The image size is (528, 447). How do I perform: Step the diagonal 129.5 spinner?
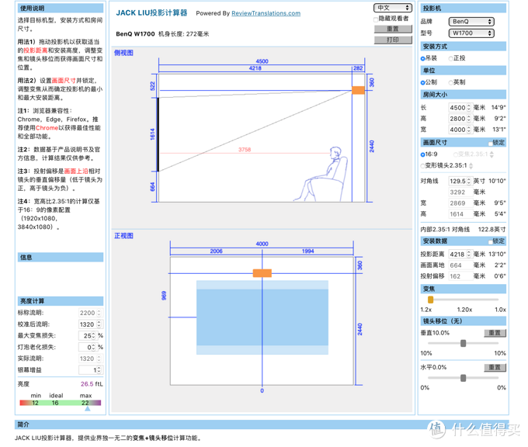[x=469, y=181]
